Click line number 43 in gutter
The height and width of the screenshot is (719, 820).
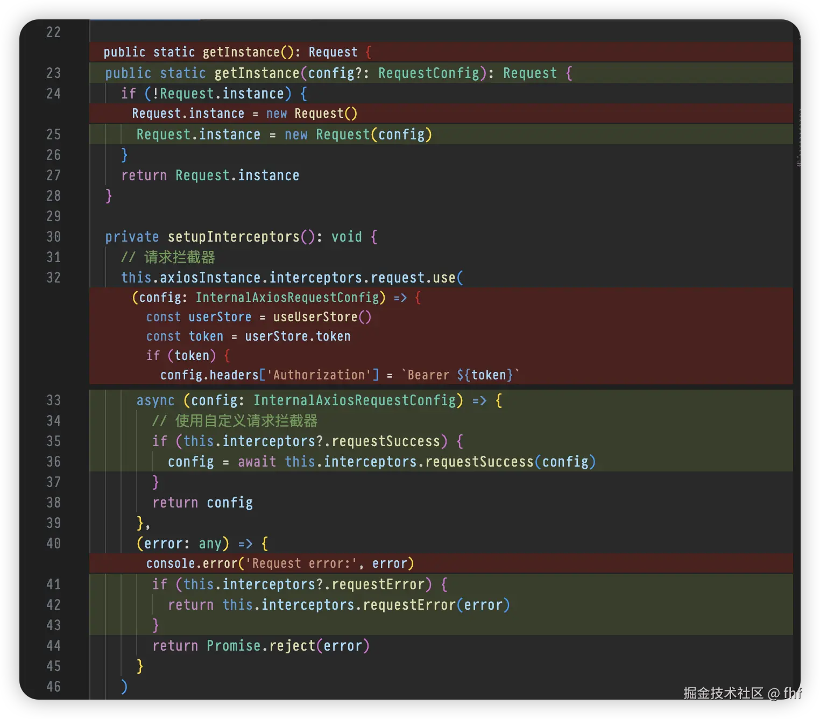tap(53, 625)
